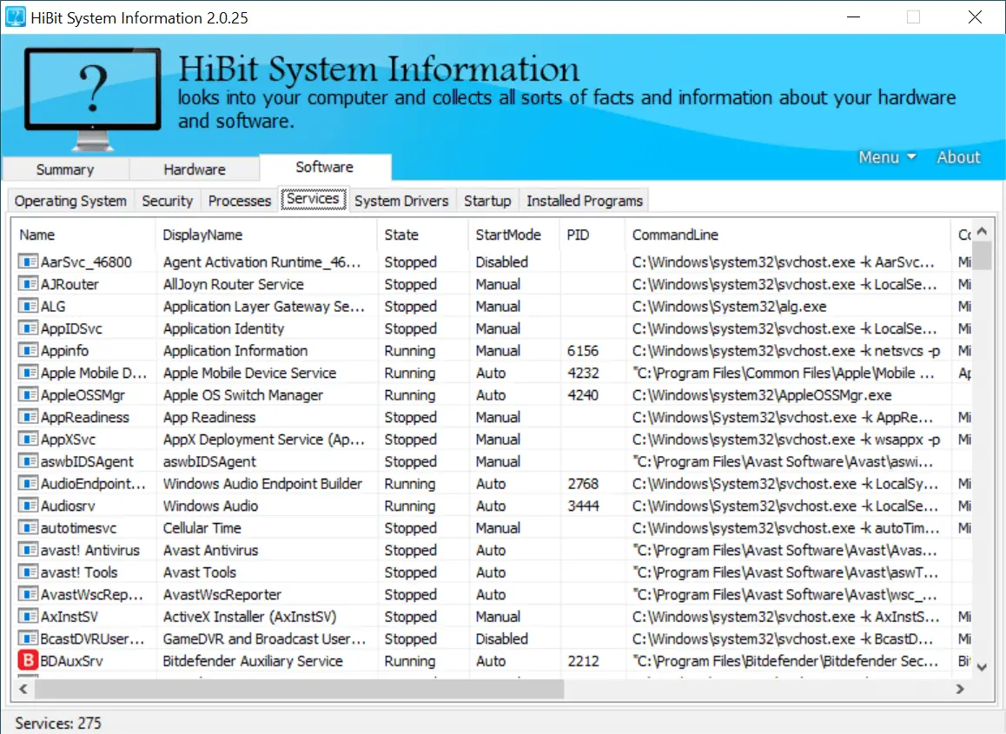
Task: Click the BcastDVRUser service icon
Action: [x=28, y=638]
